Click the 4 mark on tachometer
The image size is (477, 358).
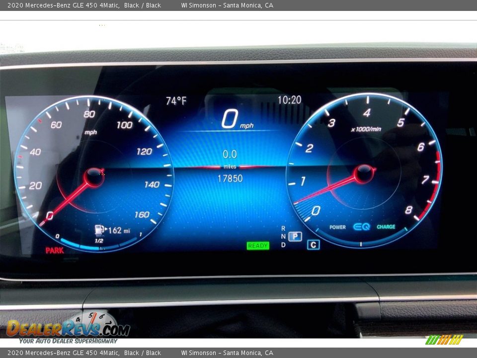[x=367, y=113]
